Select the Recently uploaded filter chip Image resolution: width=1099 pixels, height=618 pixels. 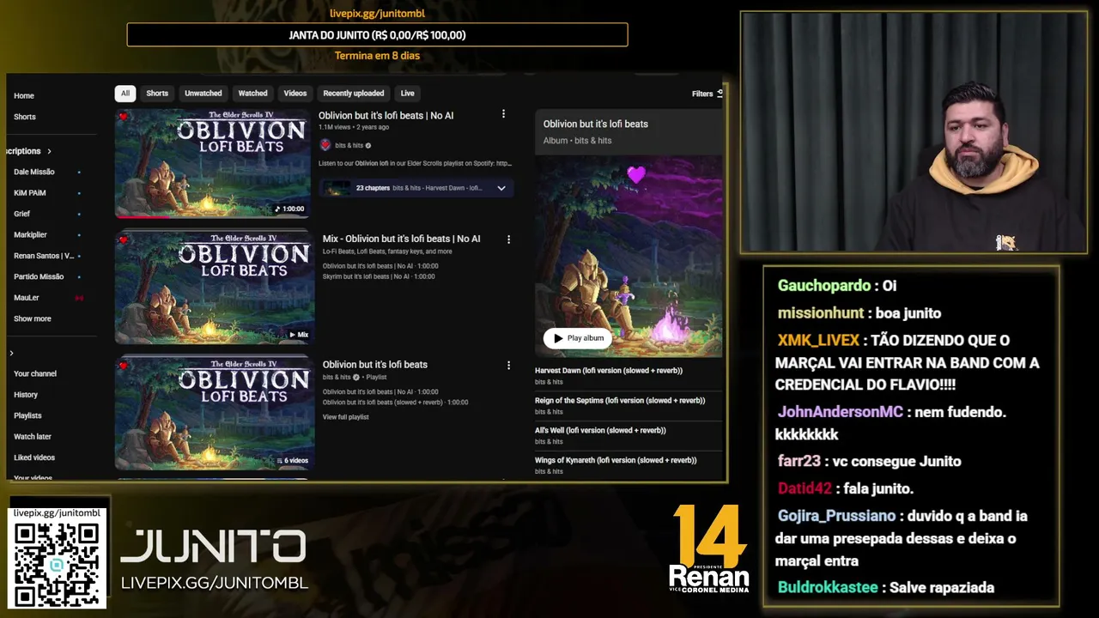354,94
